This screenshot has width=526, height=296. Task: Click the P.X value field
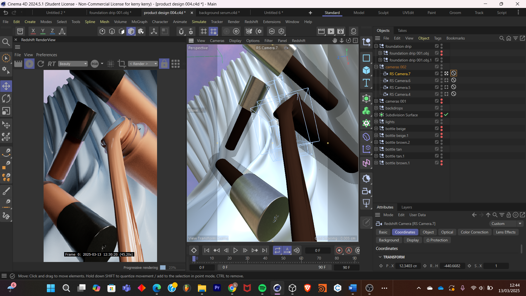[x=408, y=266]
